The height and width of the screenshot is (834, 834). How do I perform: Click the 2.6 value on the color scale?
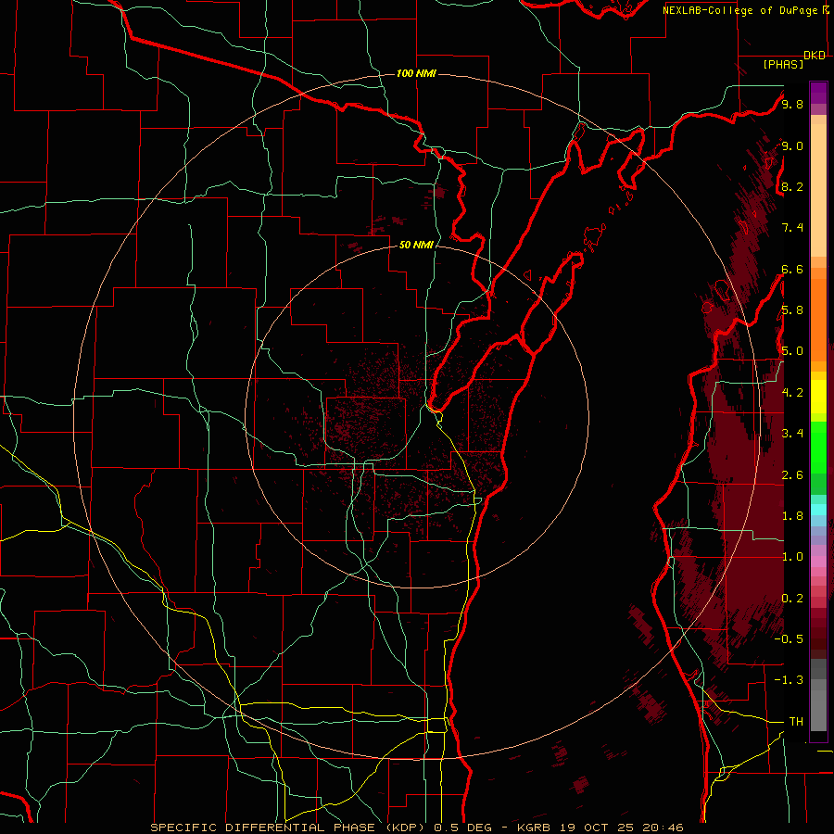(792, 474)
